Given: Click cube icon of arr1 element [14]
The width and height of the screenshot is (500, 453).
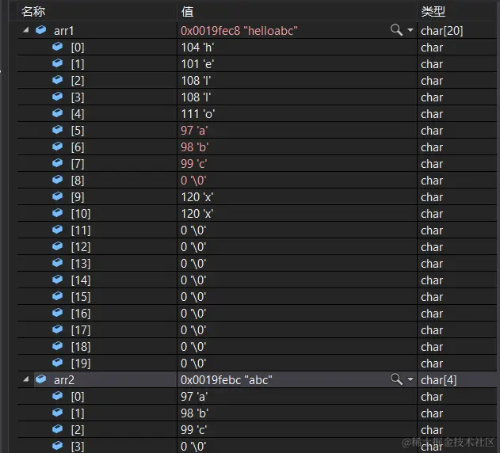Looking at the screenshot, I should (x=57, y=280).
